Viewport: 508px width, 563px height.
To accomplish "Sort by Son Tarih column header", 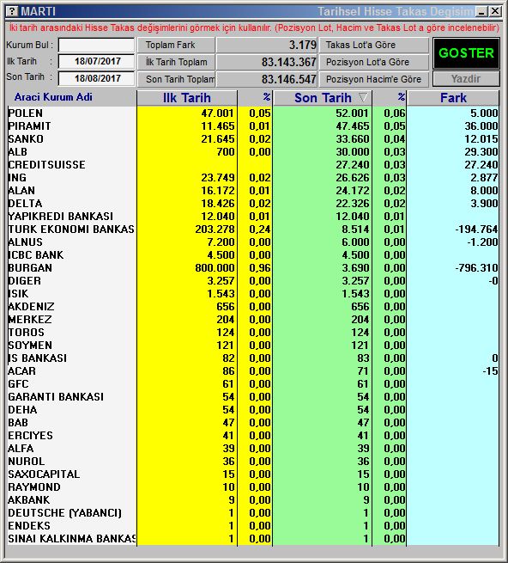I will 323,98.
